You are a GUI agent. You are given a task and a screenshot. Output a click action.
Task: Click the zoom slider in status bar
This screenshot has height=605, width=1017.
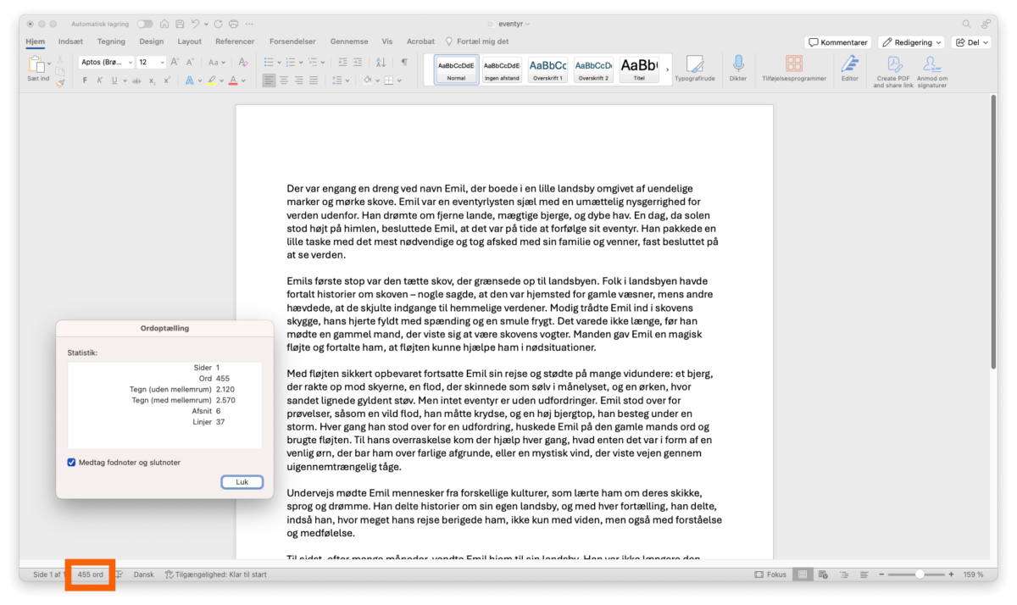[x=917, y=574]
